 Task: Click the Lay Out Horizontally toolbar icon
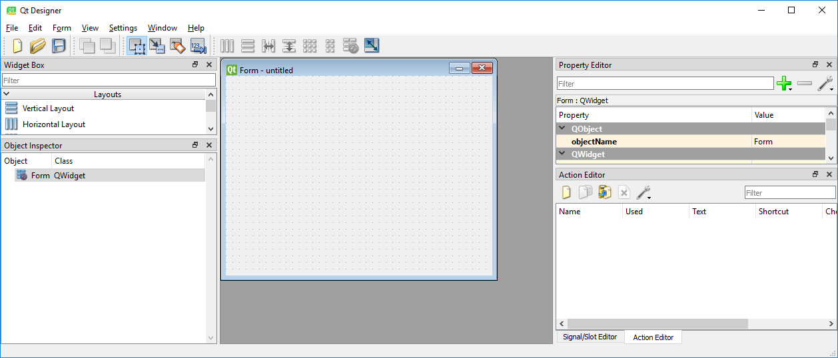(x=227, y=46)
